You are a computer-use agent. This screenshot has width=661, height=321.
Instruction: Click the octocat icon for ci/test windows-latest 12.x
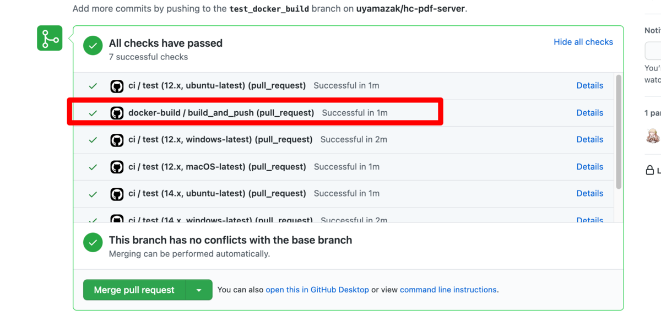pyautogui.click(x=117, y=139)
